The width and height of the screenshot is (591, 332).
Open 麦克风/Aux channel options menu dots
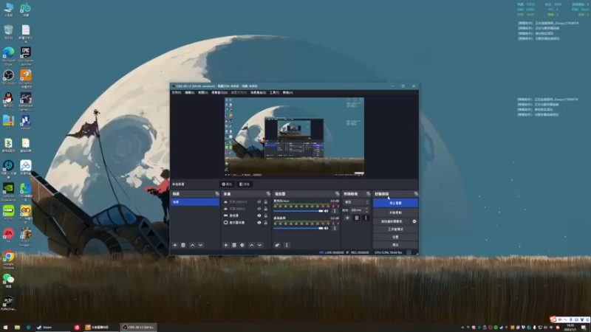(335, 211)
